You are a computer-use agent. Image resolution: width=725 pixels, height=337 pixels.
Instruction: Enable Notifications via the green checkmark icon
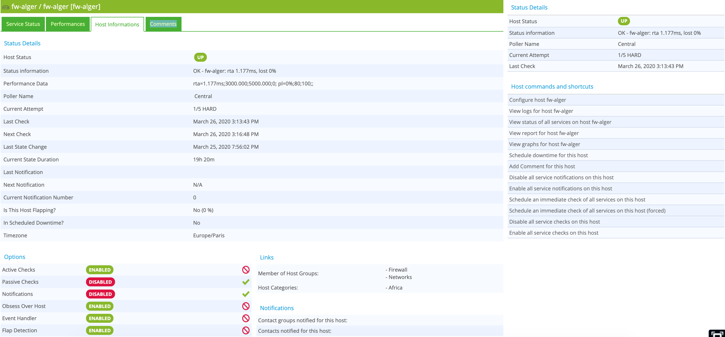pyautogui.click(x=246, y=294)
